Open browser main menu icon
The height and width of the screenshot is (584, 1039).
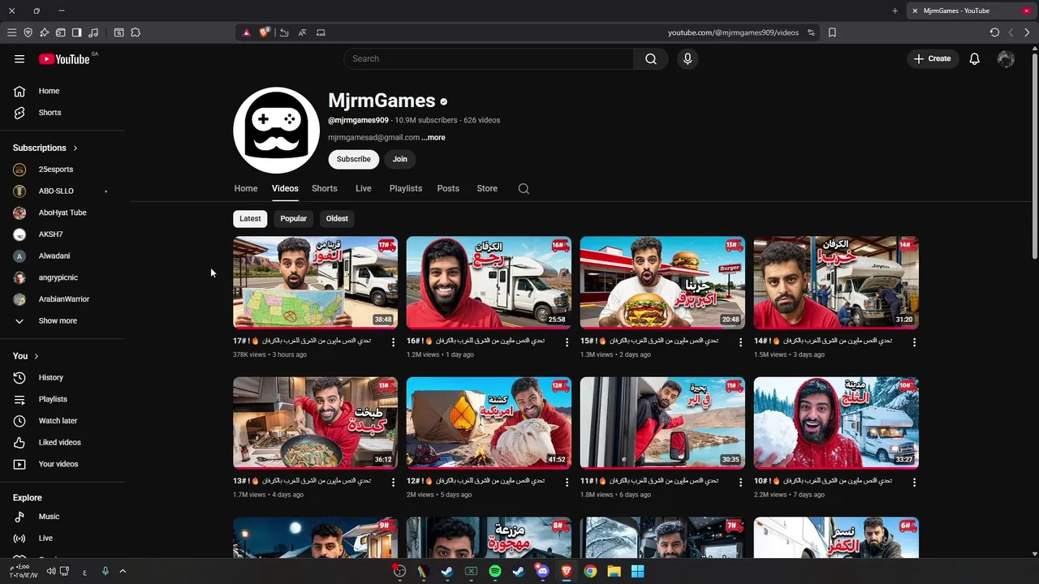click(11, 32)
